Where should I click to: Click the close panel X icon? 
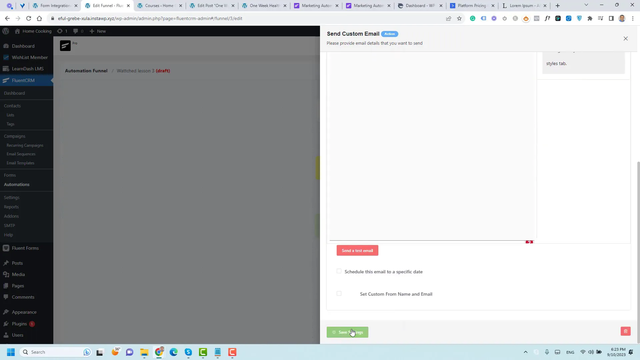point(625,38)
